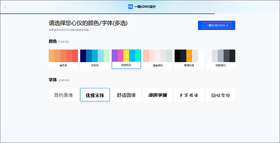Choose the 敏捷利落 black-orange color palette
Screen dimensions: 280x143
tap(189, 59)
